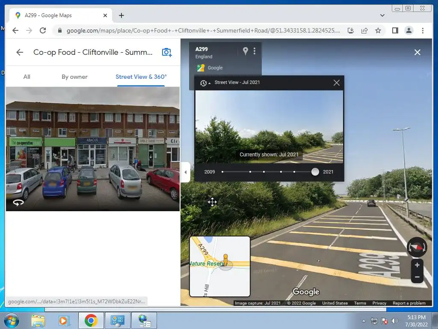Select the third timeline date point
This screenshot has width=438, height=329.
coord(263,172)
